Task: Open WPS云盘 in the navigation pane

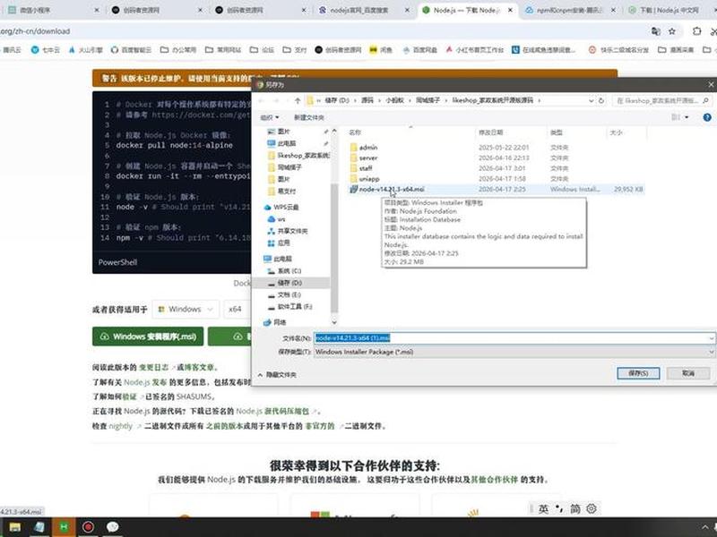Action: tap(281, 208)
